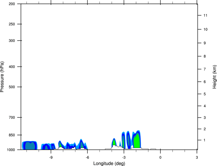Click the 0 longitude tick label

[x=160, y=157]
